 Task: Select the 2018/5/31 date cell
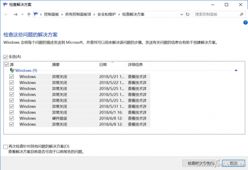pyautogui.click(x=112, y=106)
